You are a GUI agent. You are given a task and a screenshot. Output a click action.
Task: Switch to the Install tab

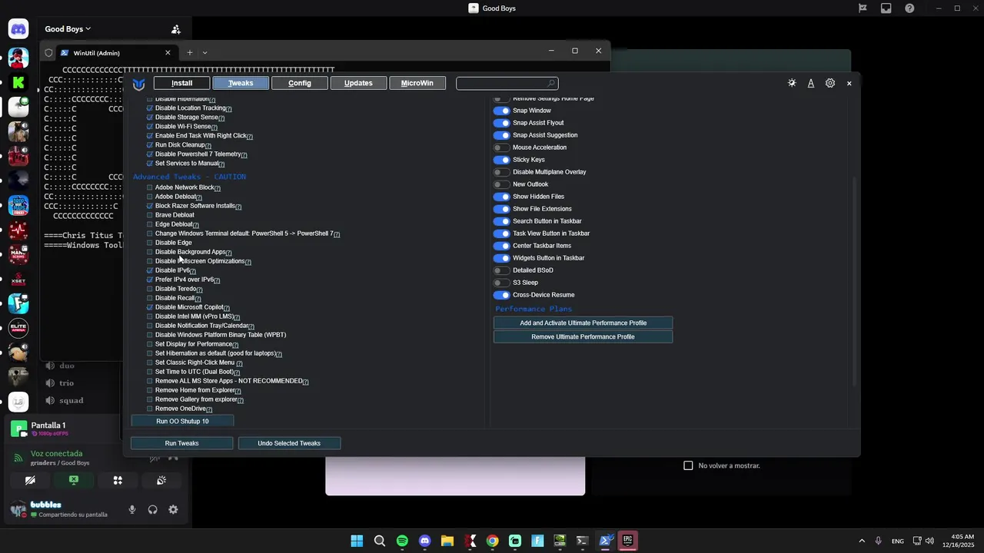click(x=182, y=83)
